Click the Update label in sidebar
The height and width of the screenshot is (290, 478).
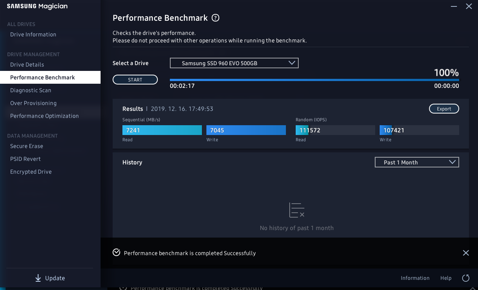(55, 278)
